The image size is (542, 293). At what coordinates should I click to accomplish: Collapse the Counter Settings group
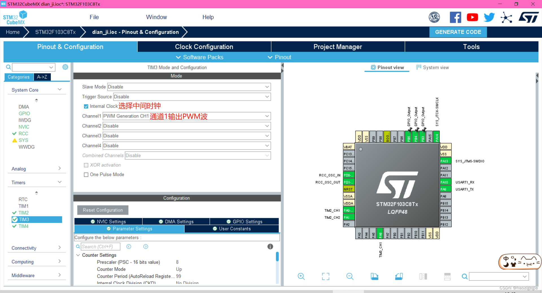(78, 255)
